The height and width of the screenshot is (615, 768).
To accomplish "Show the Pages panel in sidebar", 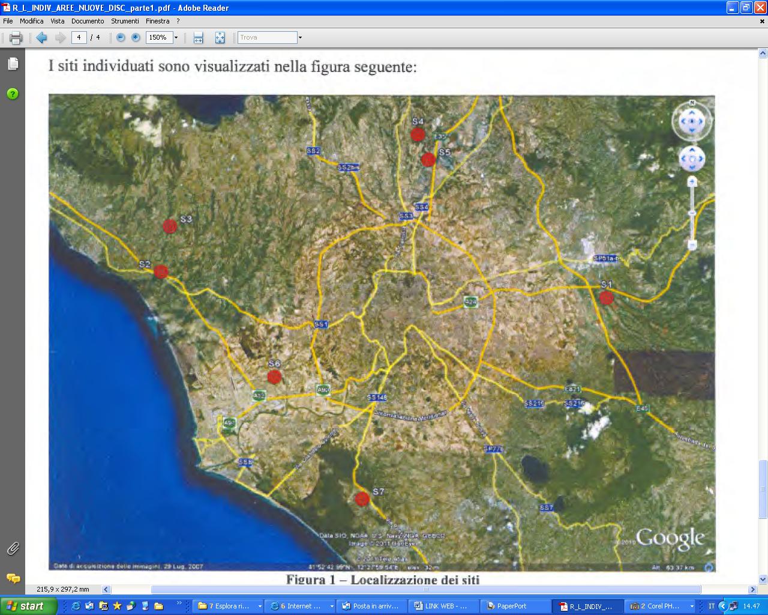I will tap(13, 64).
